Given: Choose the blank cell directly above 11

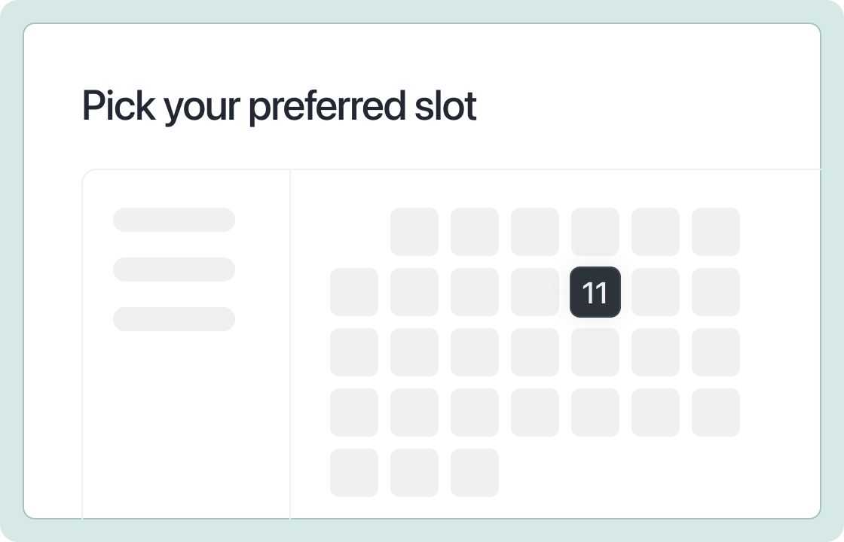Looking at the screenshot, I should 595,232.
